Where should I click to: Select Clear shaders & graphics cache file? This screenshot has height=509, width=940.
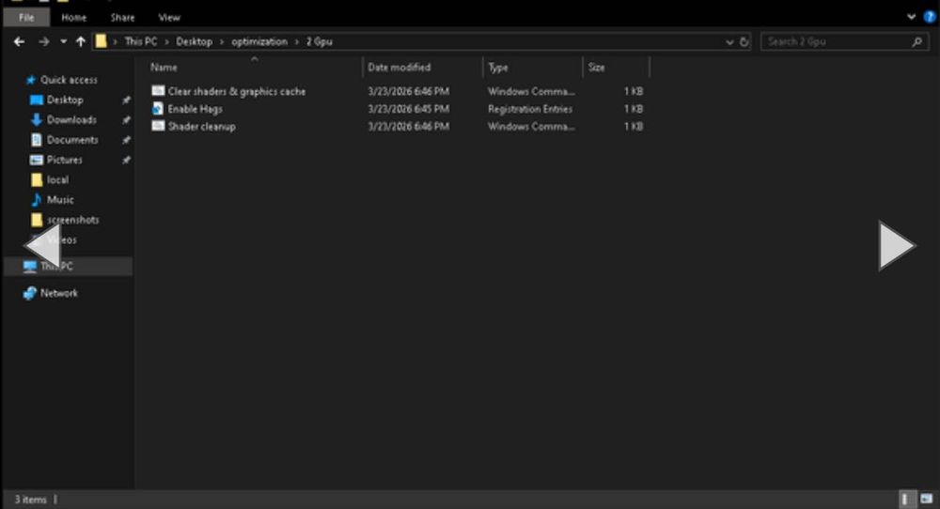(237, 91)
